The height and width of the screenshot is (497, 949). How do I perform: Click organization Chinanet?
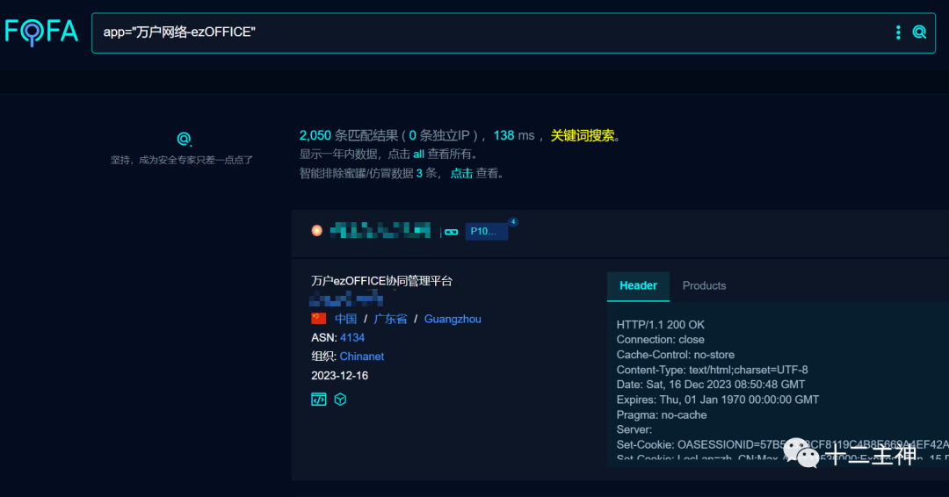coord(362,357)
